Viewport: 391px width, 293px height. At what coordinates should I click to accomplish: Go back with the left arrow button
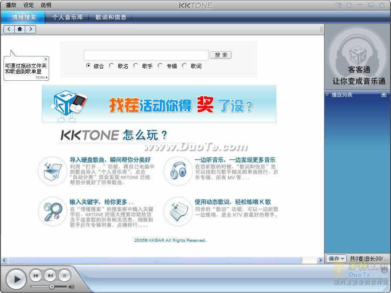[x=9, y=29]
